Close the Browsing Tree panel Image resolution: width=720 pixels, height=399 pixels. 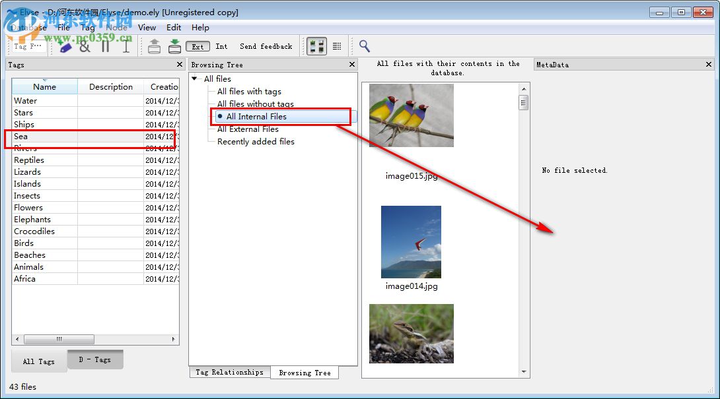pos(352,65)
